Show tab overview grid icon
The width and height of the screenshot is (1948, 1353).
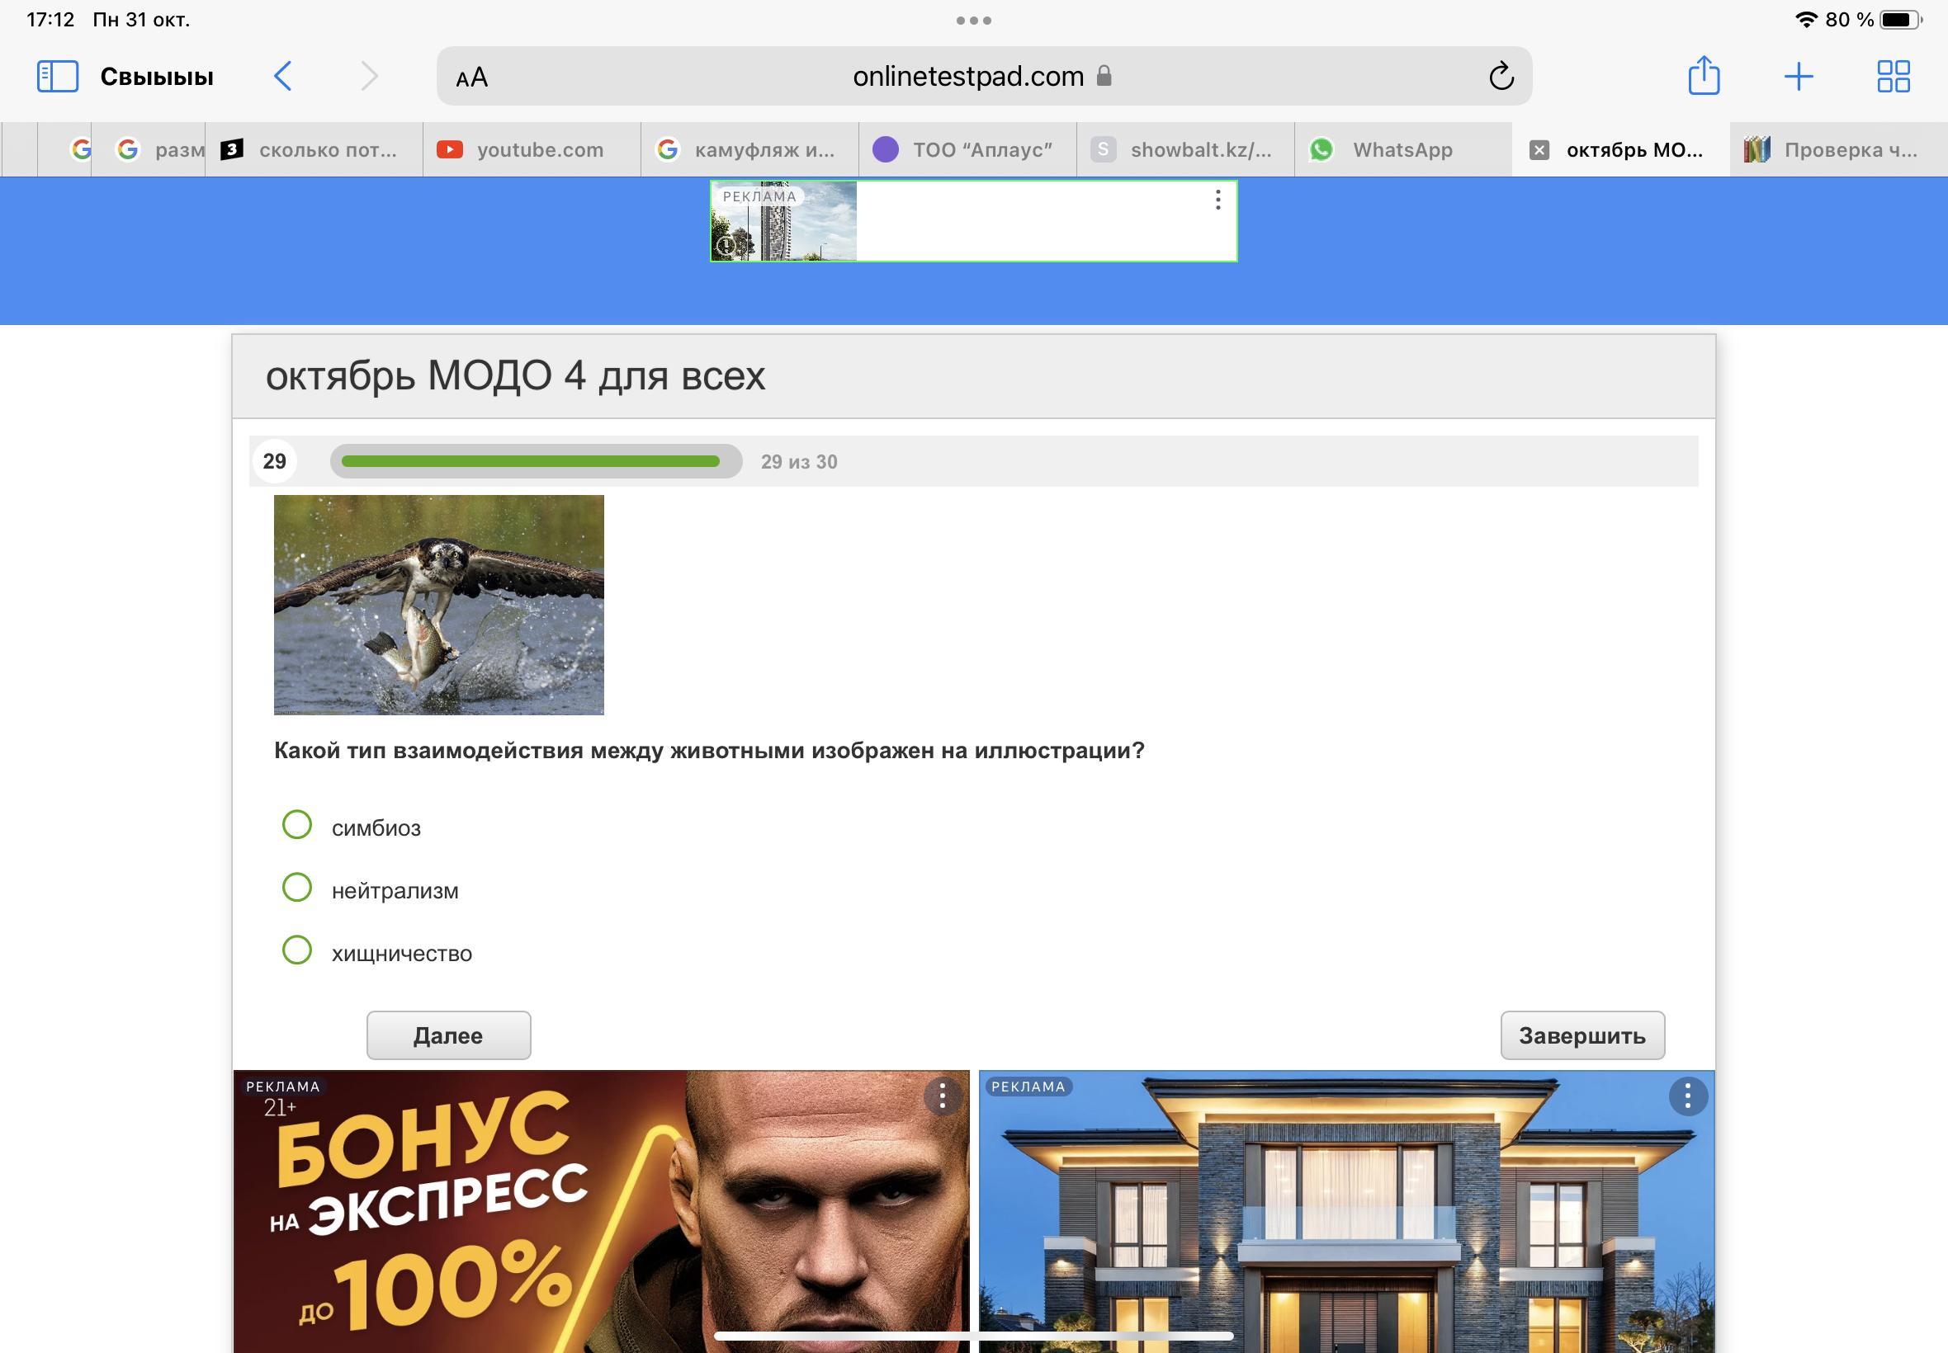coord(1893,76)
